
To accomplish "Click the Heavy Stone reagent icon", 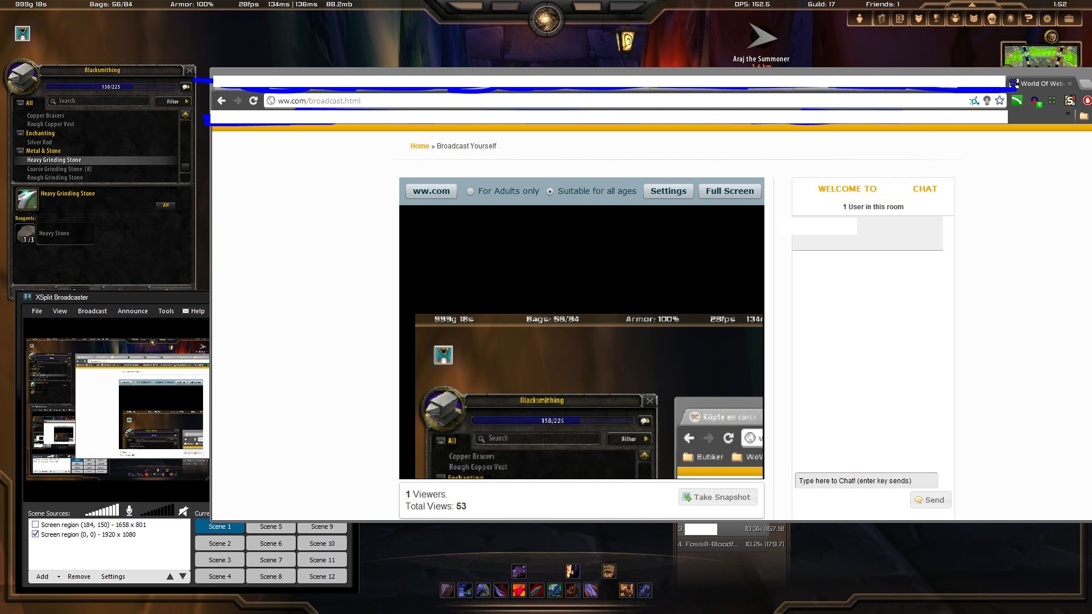I will click(26, 234).
